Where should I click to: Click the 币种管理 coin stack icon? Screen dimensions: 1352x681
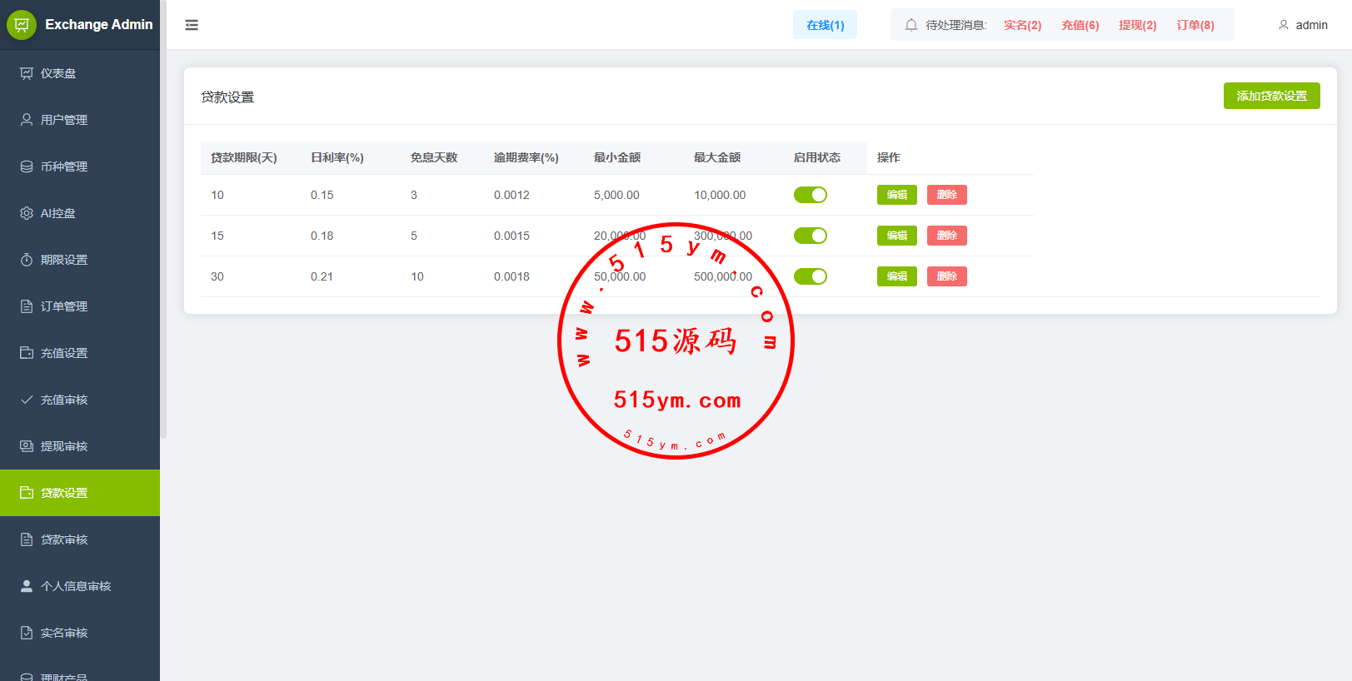point(27,167)
